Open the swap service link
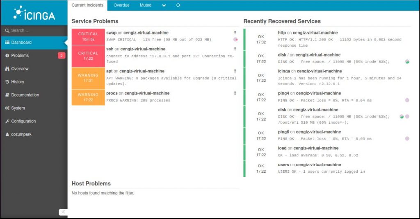The height and width of the screenshot is (219, 420). coord(111,33)
